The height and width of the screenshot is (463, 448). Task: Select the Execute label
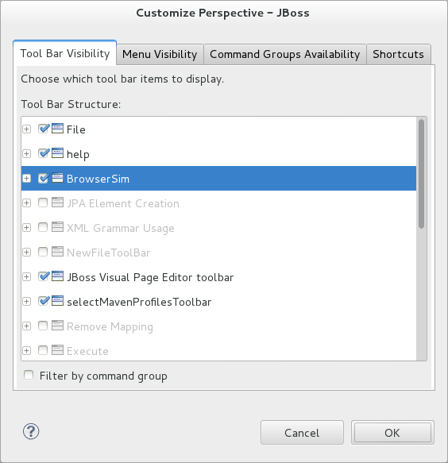pyautogui.click(x=87, y=351)
